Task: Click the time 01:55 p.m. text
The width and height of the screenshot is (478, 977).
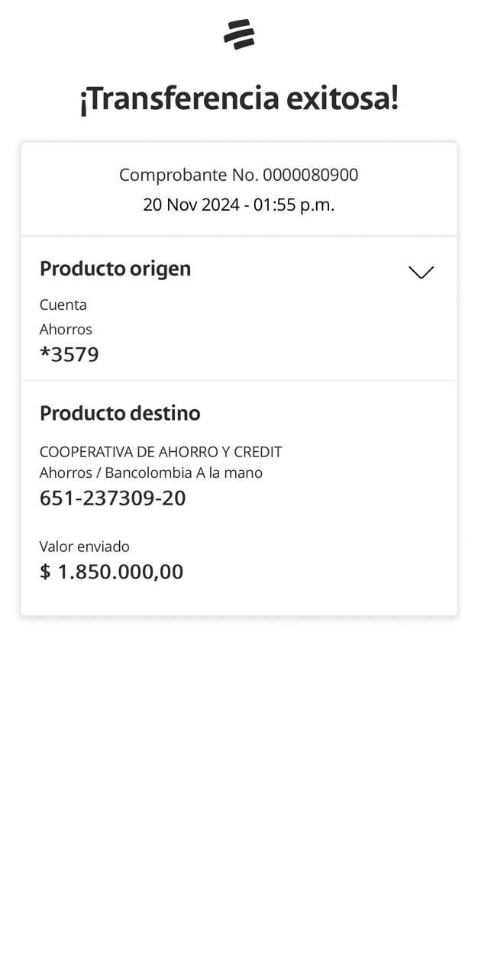Action: 294,205
